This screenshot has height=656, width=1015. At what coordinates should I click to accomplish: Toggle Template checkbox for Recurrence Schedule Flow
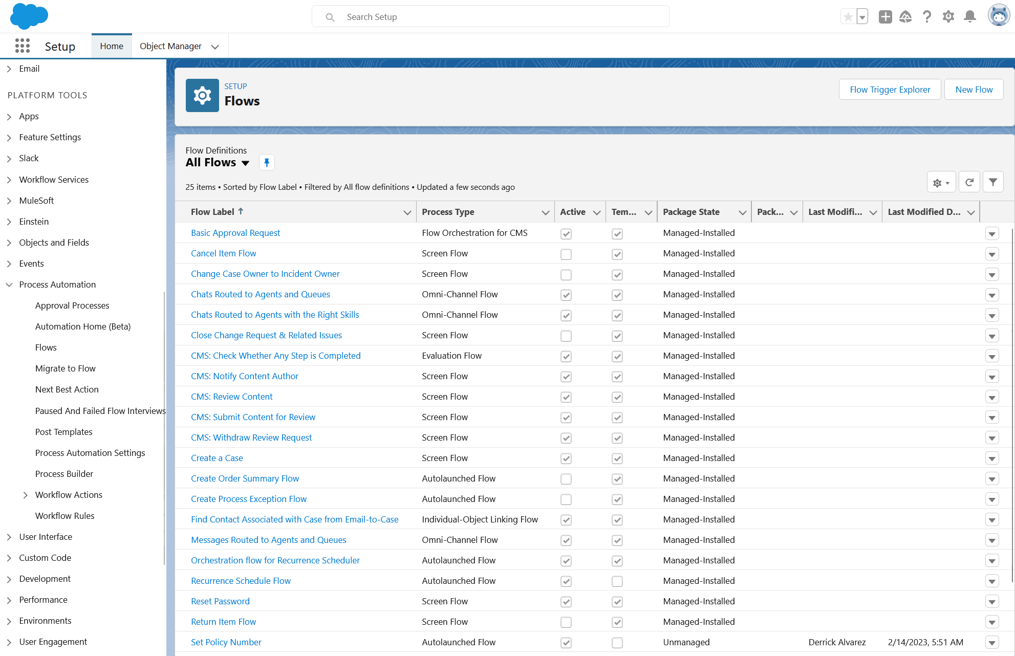617,582
